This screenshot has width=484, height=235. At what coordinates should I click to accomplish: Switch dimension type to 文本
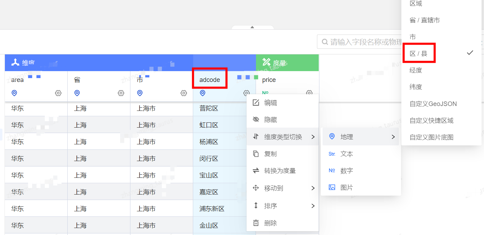(x=347, y=154)
